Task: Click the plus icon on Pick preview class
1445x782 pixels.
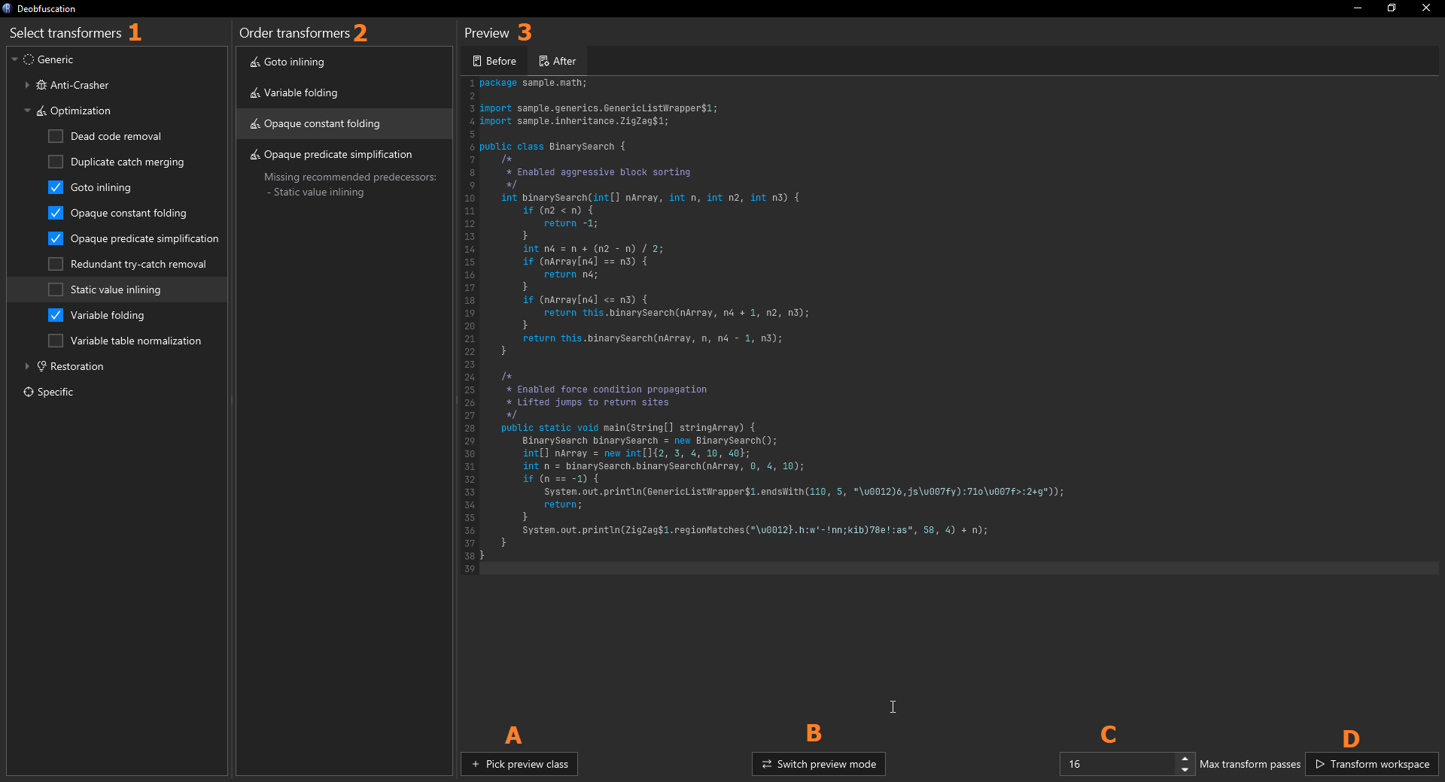Action: tap(475, 764)
